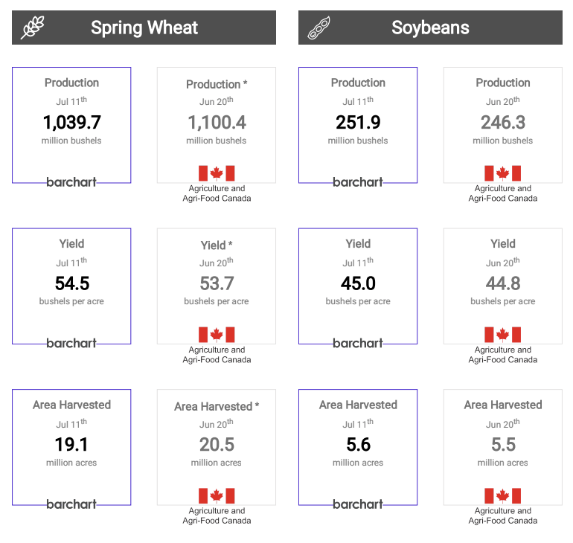This screenshot has width=573, height=543.
Task: Click Canada flag in Spring Wheat Production card
Action: (x=217, y=173)
